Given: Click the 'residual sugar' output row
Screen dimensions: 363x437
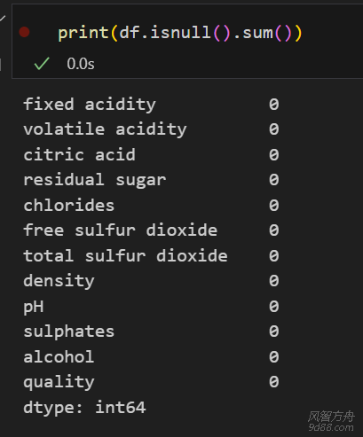Looking at the screenshot, I should tap(151, 180).
